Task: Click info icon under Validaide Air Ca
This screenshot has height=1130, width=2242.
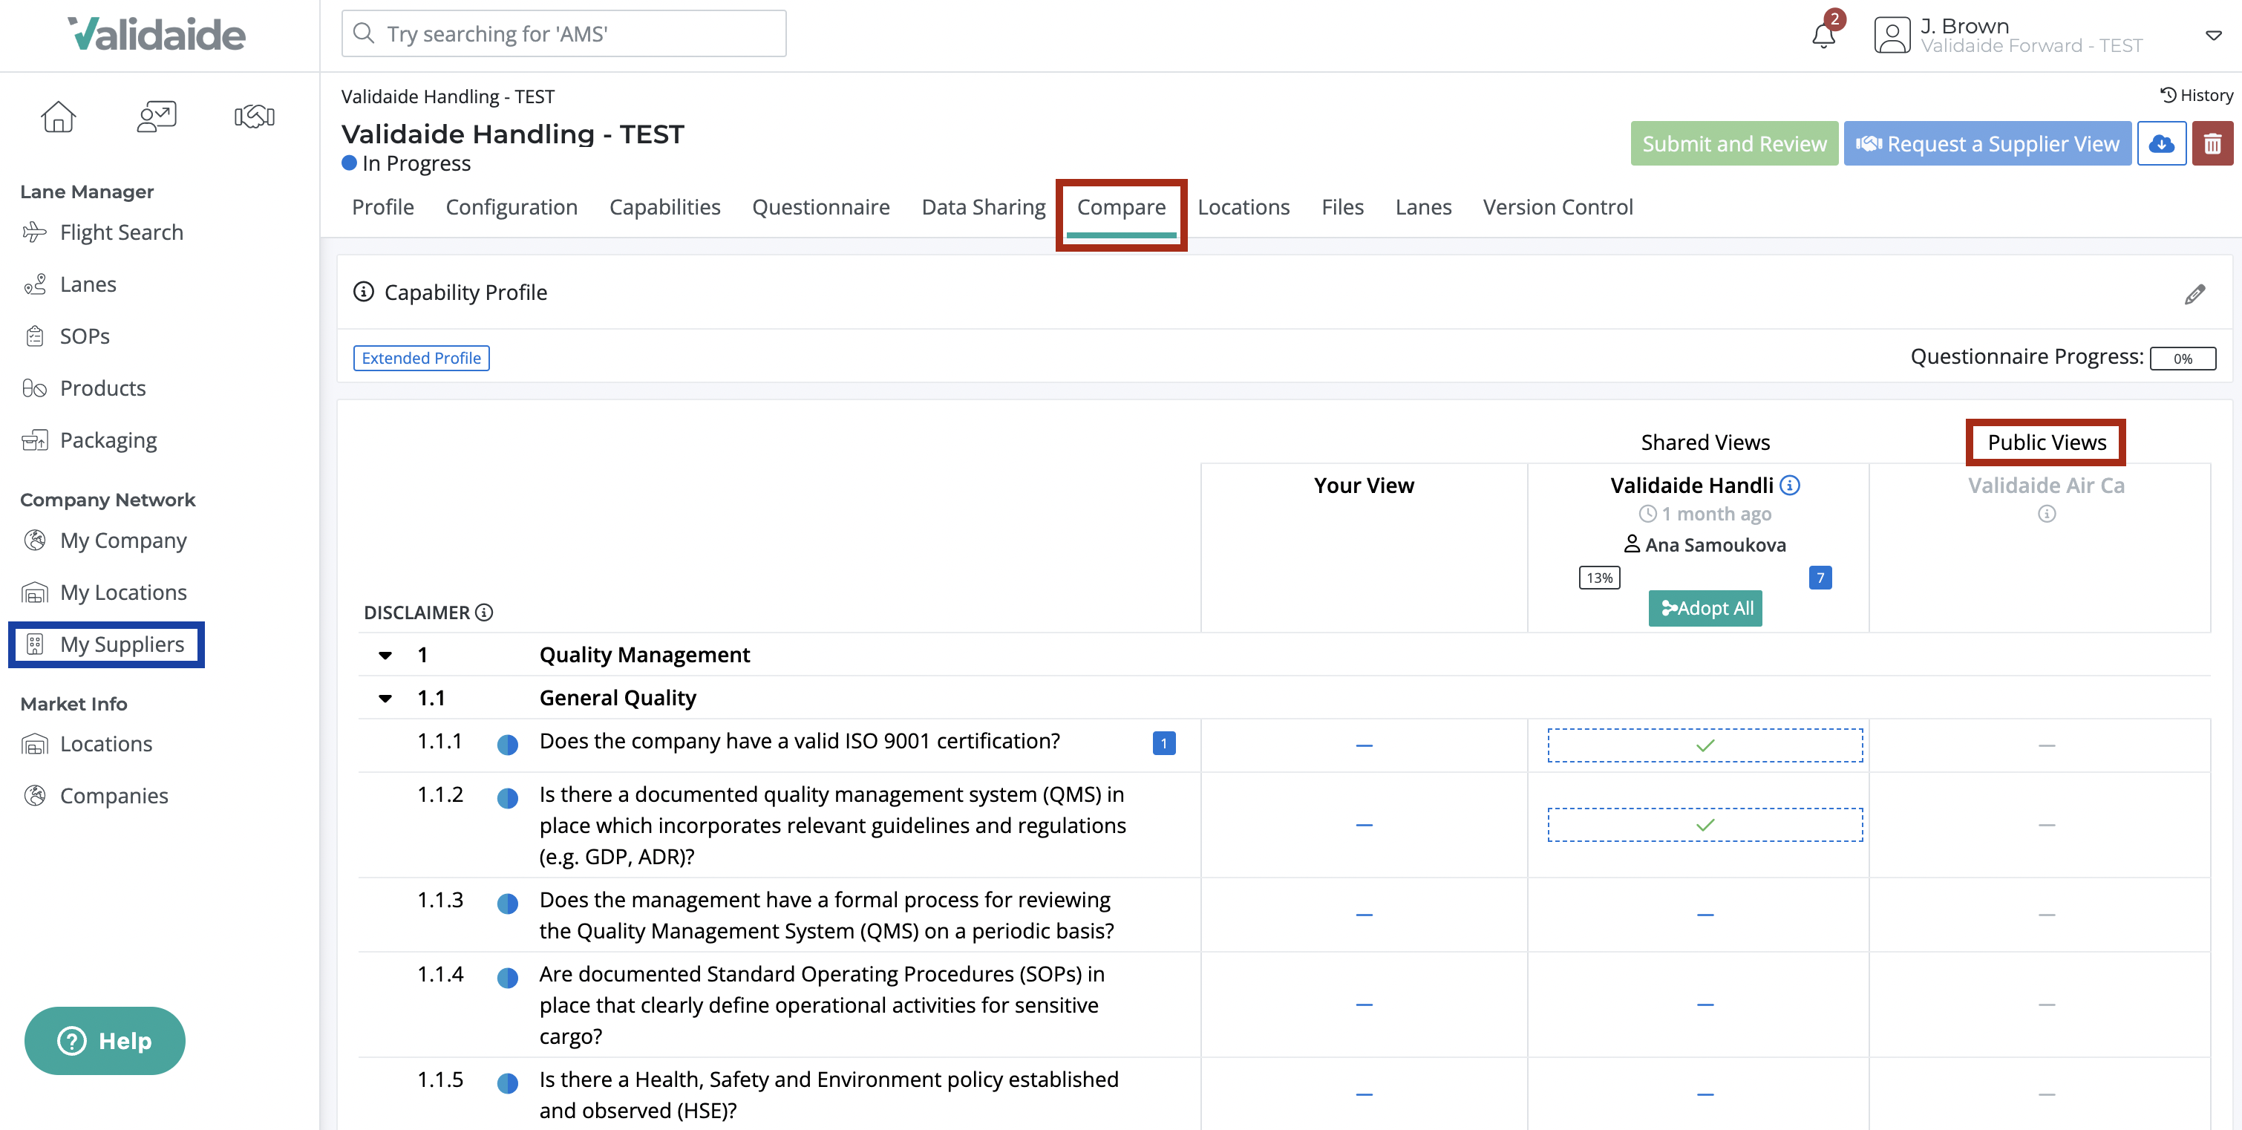Action: 2046,514
